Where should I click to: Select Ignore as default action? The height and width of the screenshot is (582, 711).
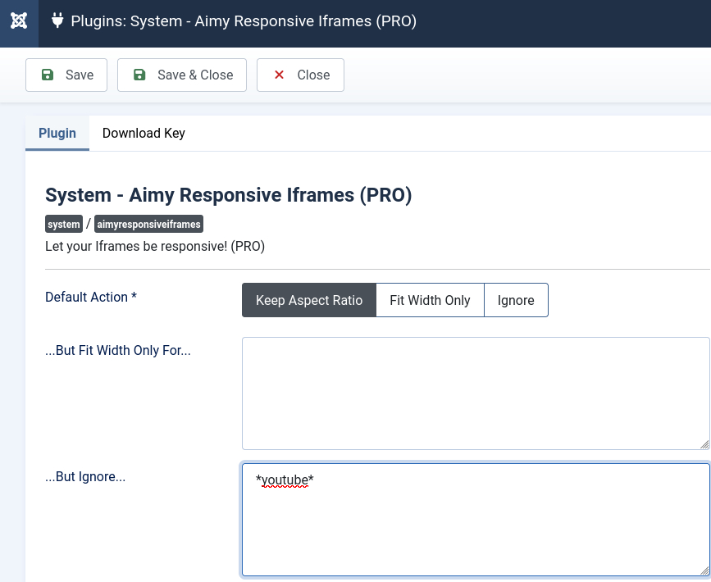pos(516,300)
